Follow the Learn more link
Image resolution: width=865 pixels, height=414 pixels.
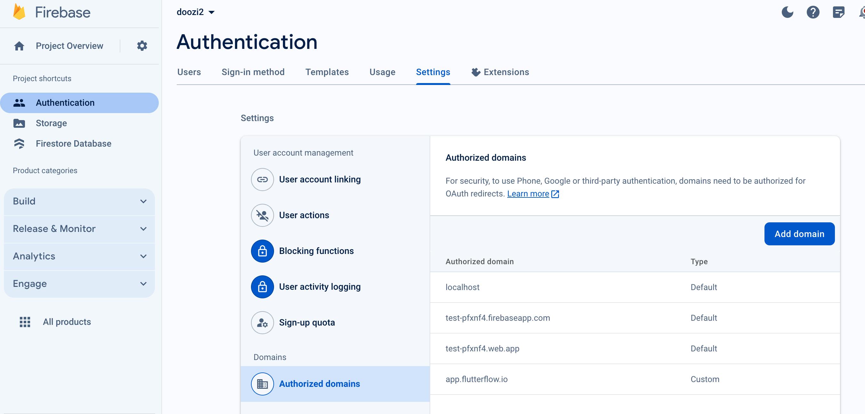click(528, 194)
